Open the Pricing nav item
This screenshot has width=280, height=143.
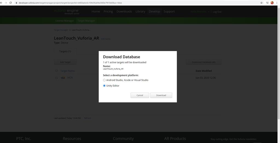108,11
